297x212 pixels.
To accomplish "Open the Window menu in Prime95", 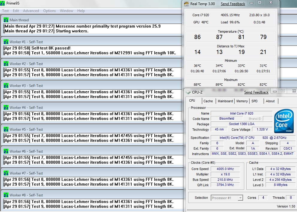I will click(x=67, y=11).
